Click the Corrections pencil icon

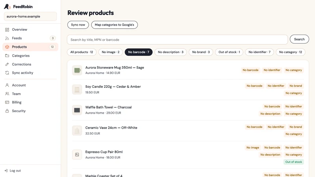pyautogui.click(x=7, y=65)
